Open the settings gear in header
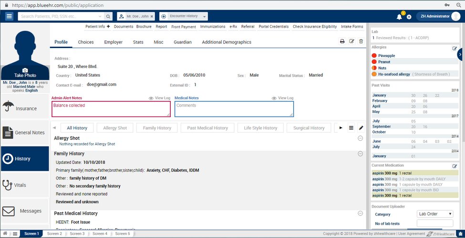The image size is (465, 238). point(409,17)
